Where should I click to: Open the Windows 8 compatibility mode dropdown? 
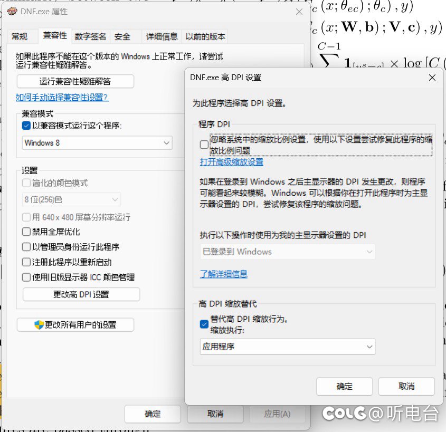point(97,142)
